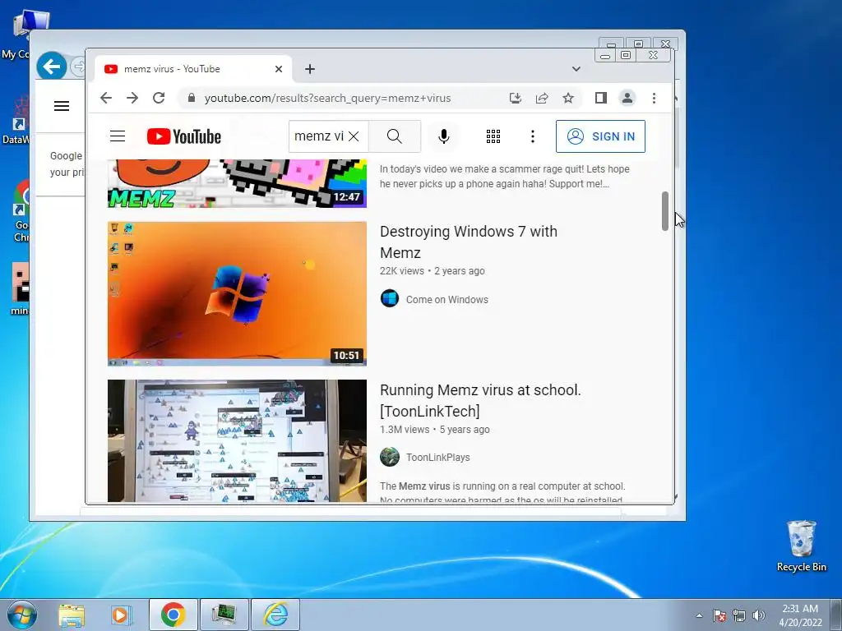Open ToonLinkPlays channel avatar

(389, 457)
